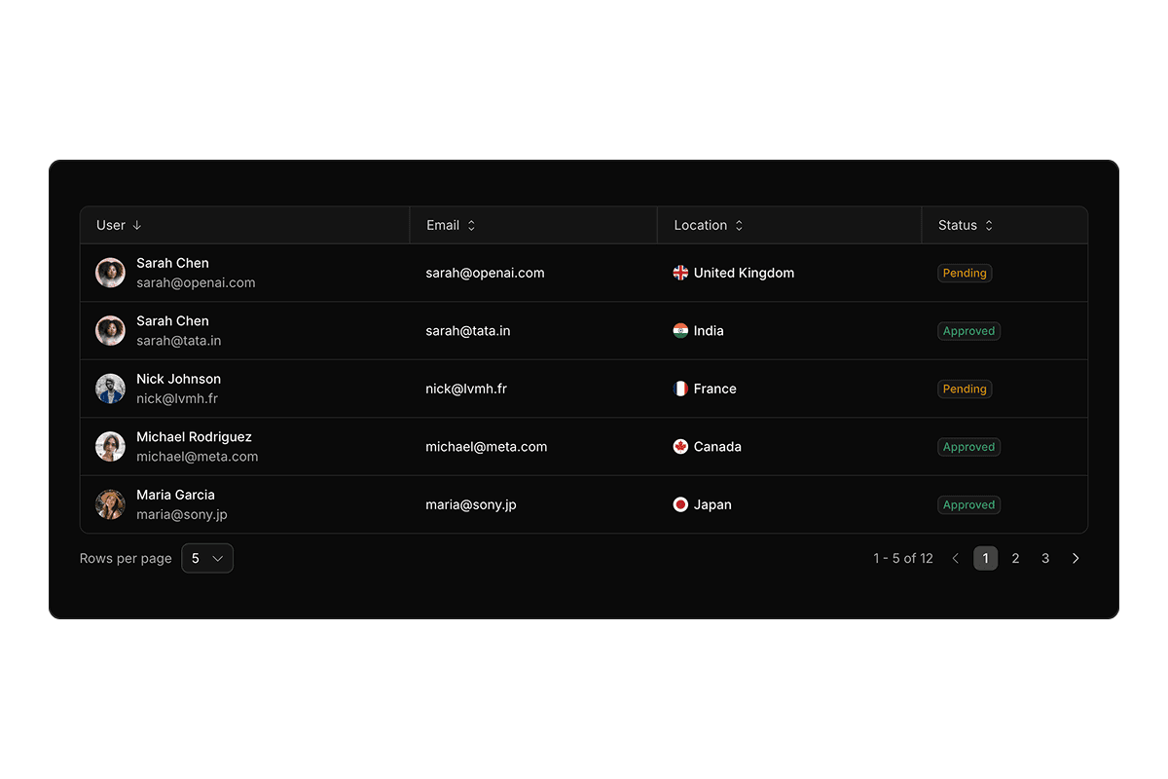Go to next page with right chevron

(x=1076, y=558)
